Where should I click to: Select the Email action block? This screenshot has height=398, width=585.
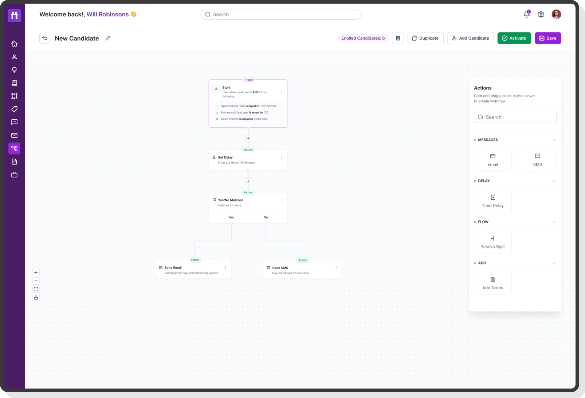pos(492,160)
